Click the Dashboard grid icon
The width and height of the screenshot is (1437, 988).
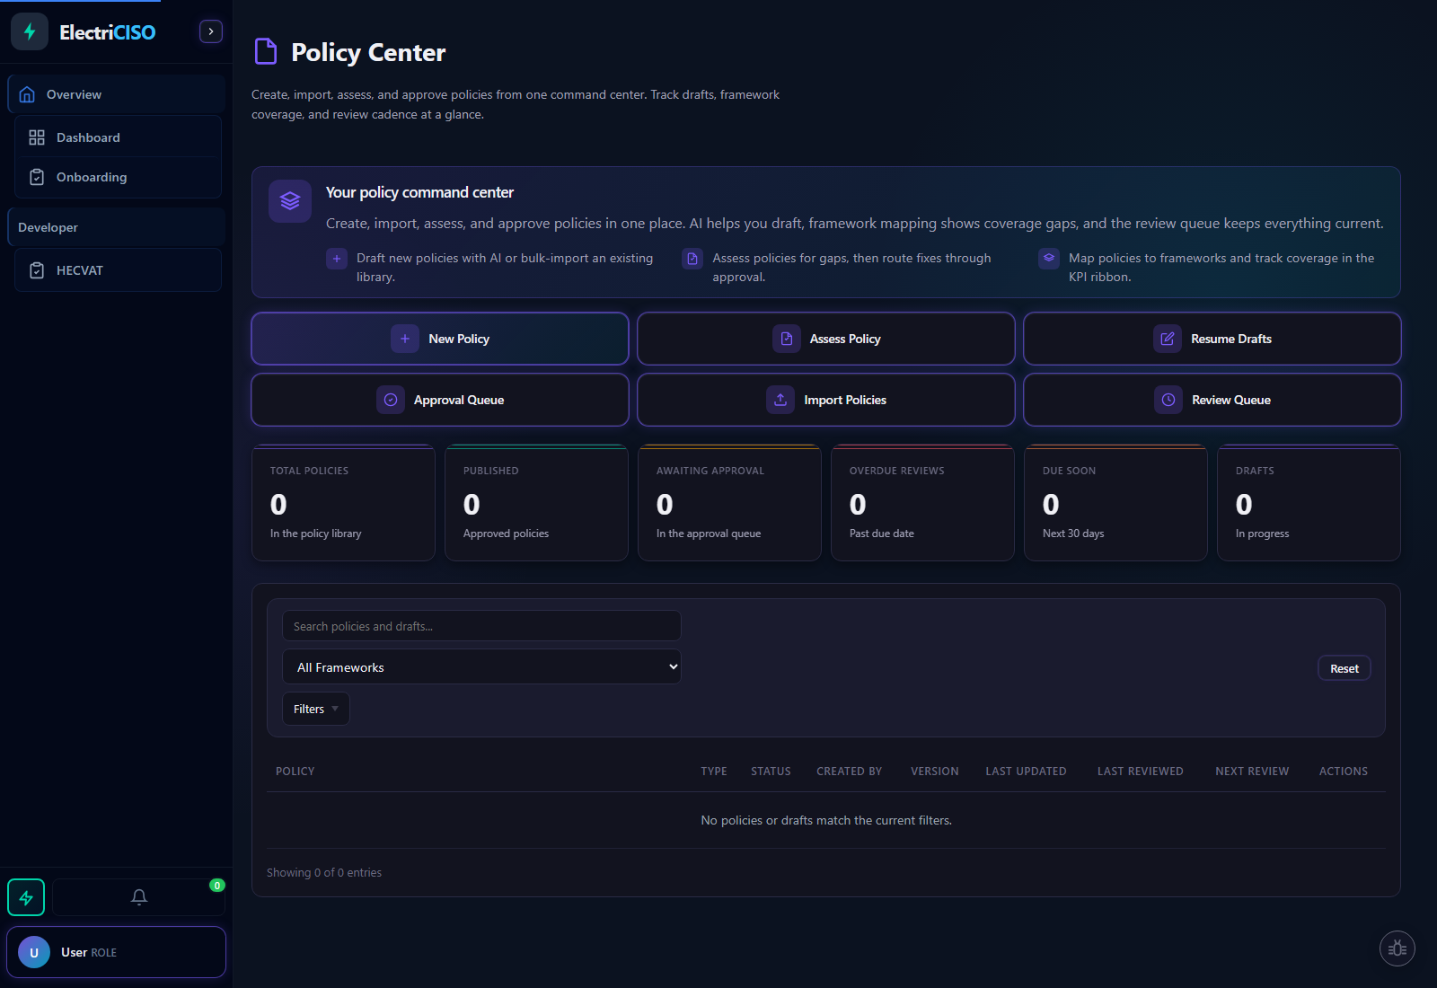[x=37, y=137]
